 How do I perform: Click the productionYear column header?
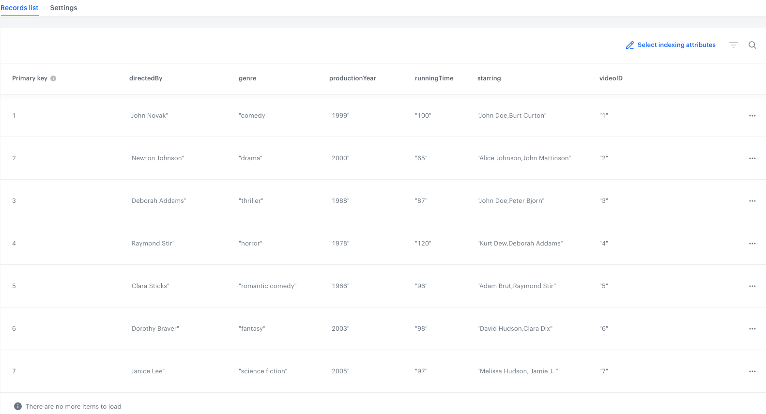tap(352, 78)
